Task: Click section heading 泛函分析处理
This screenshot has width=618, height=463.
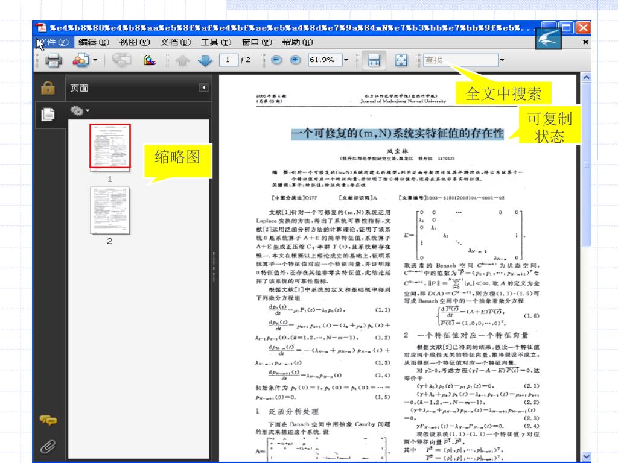Action: [x=294, y=411]
